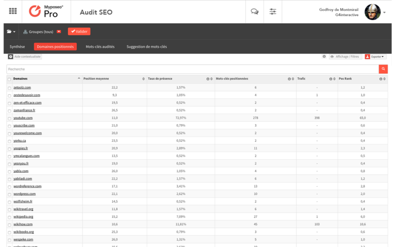Click the 278 keywords value for youtube.com
The image size is (395, 247).
(255, 118)
